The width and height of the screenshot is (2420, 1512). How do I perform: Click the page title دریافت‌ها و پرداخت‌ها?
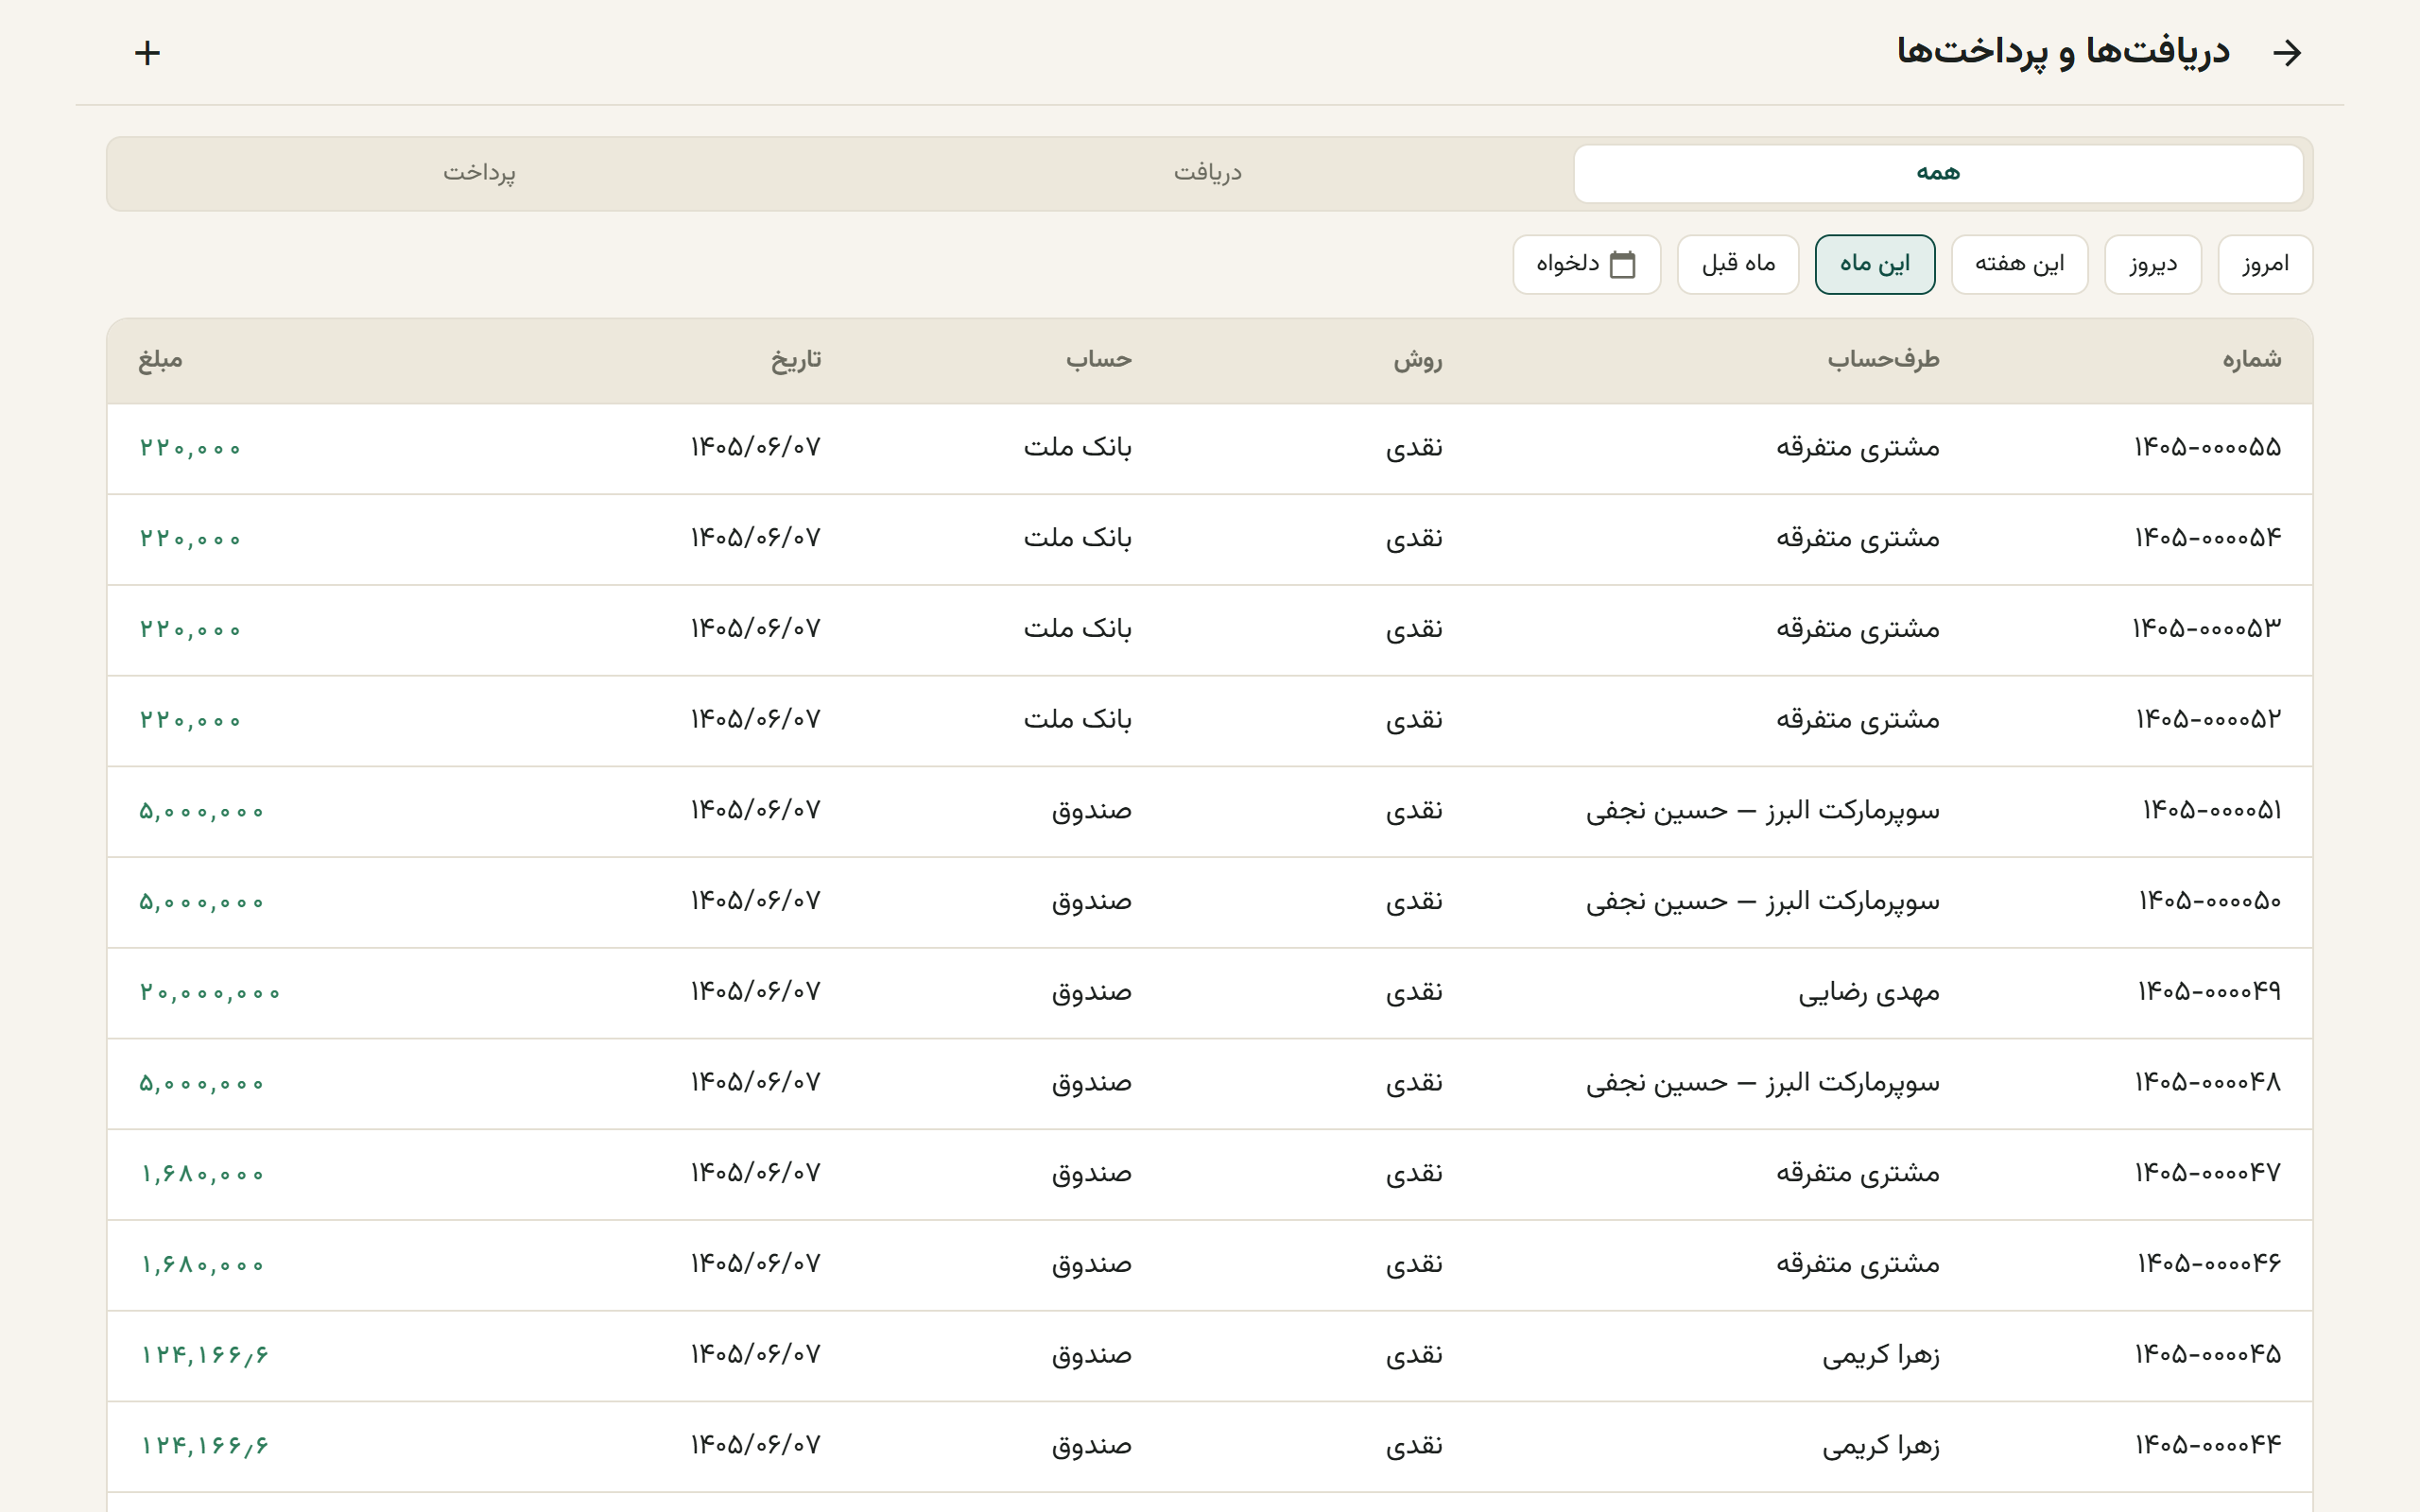coord(2063,52)
